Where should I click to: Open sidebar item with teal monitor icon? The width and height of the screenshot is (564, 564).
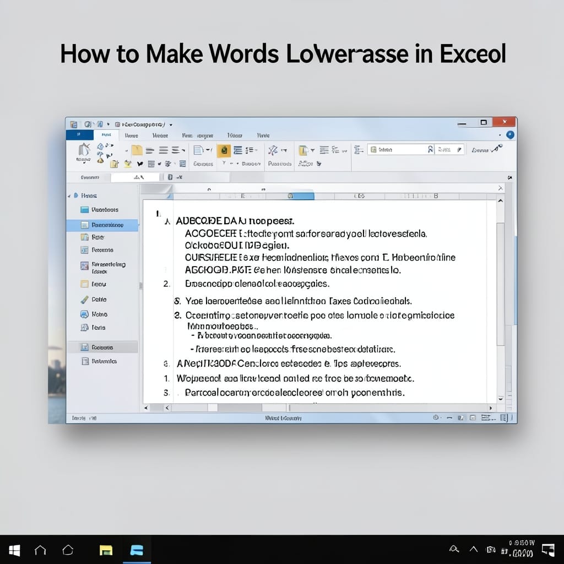pyautogui.click(x=99, y=210)
